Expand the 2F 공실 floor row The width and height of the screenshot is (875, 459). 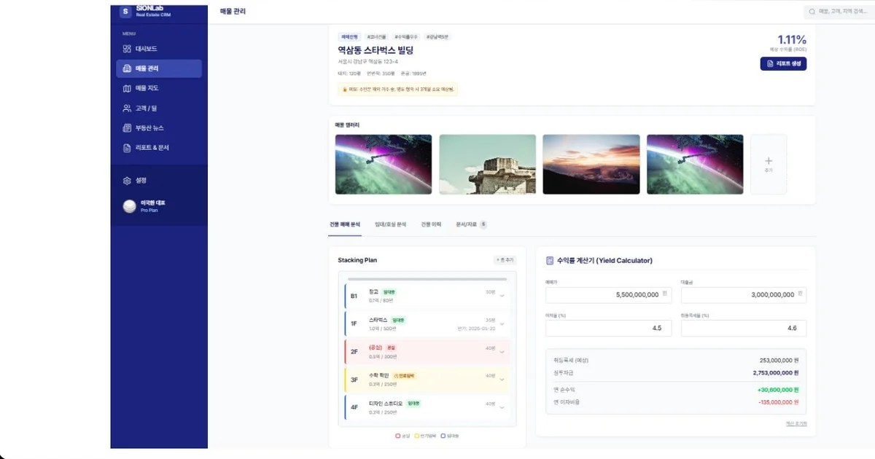pyautogui.click(x=427, y=351)
